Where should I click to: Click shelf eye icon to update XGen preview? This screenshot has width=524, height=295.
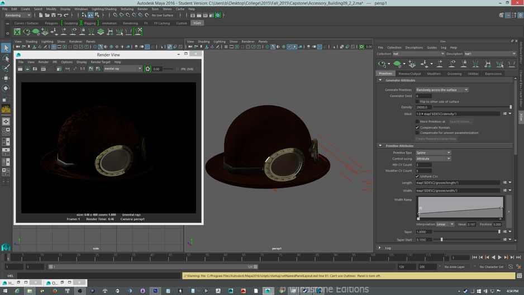(26, 32)
